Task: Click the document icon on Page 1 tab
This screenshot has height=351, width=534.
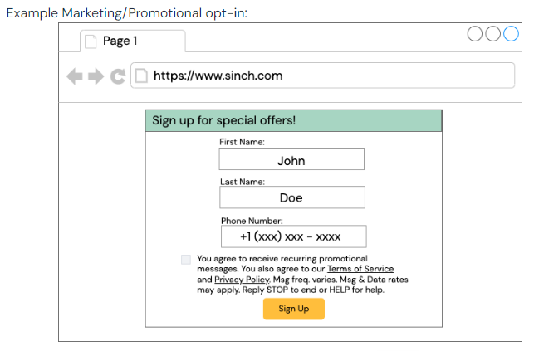Action: tap(91, 41)
